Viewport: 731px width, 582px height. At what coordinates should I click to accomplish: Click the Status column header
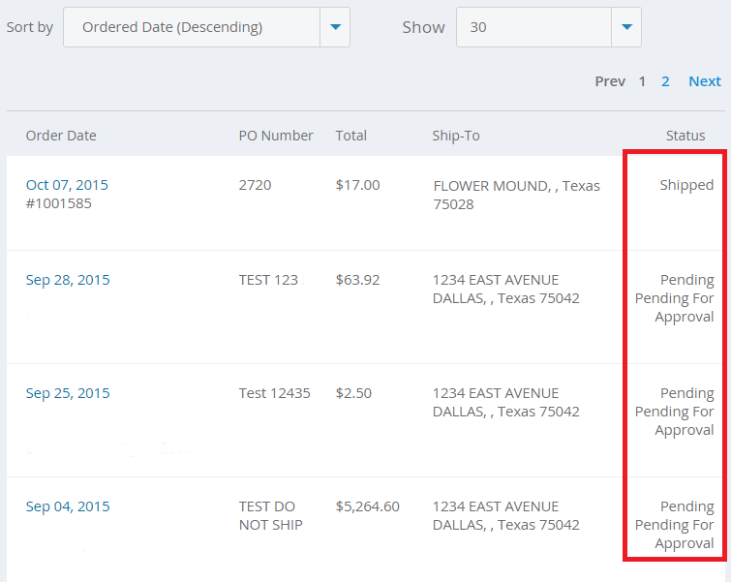pos(685,136)
